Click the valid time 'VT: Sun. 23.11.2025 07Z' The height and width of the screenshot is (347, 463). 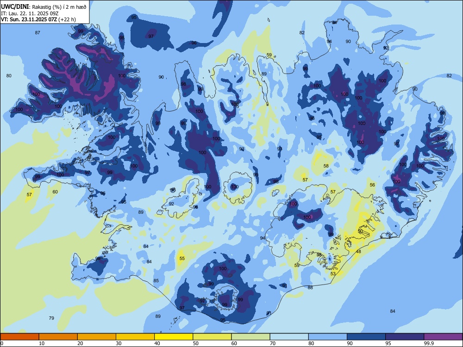click(x=29, y=19)
